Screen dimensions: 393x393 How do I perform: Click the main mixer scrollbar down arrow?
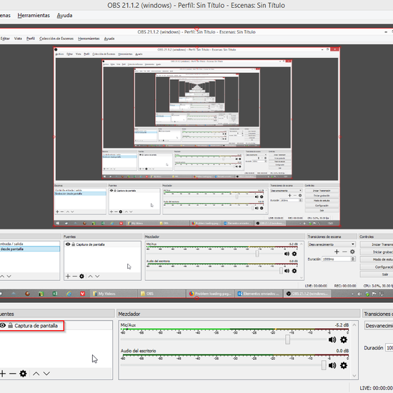point(354,376)
